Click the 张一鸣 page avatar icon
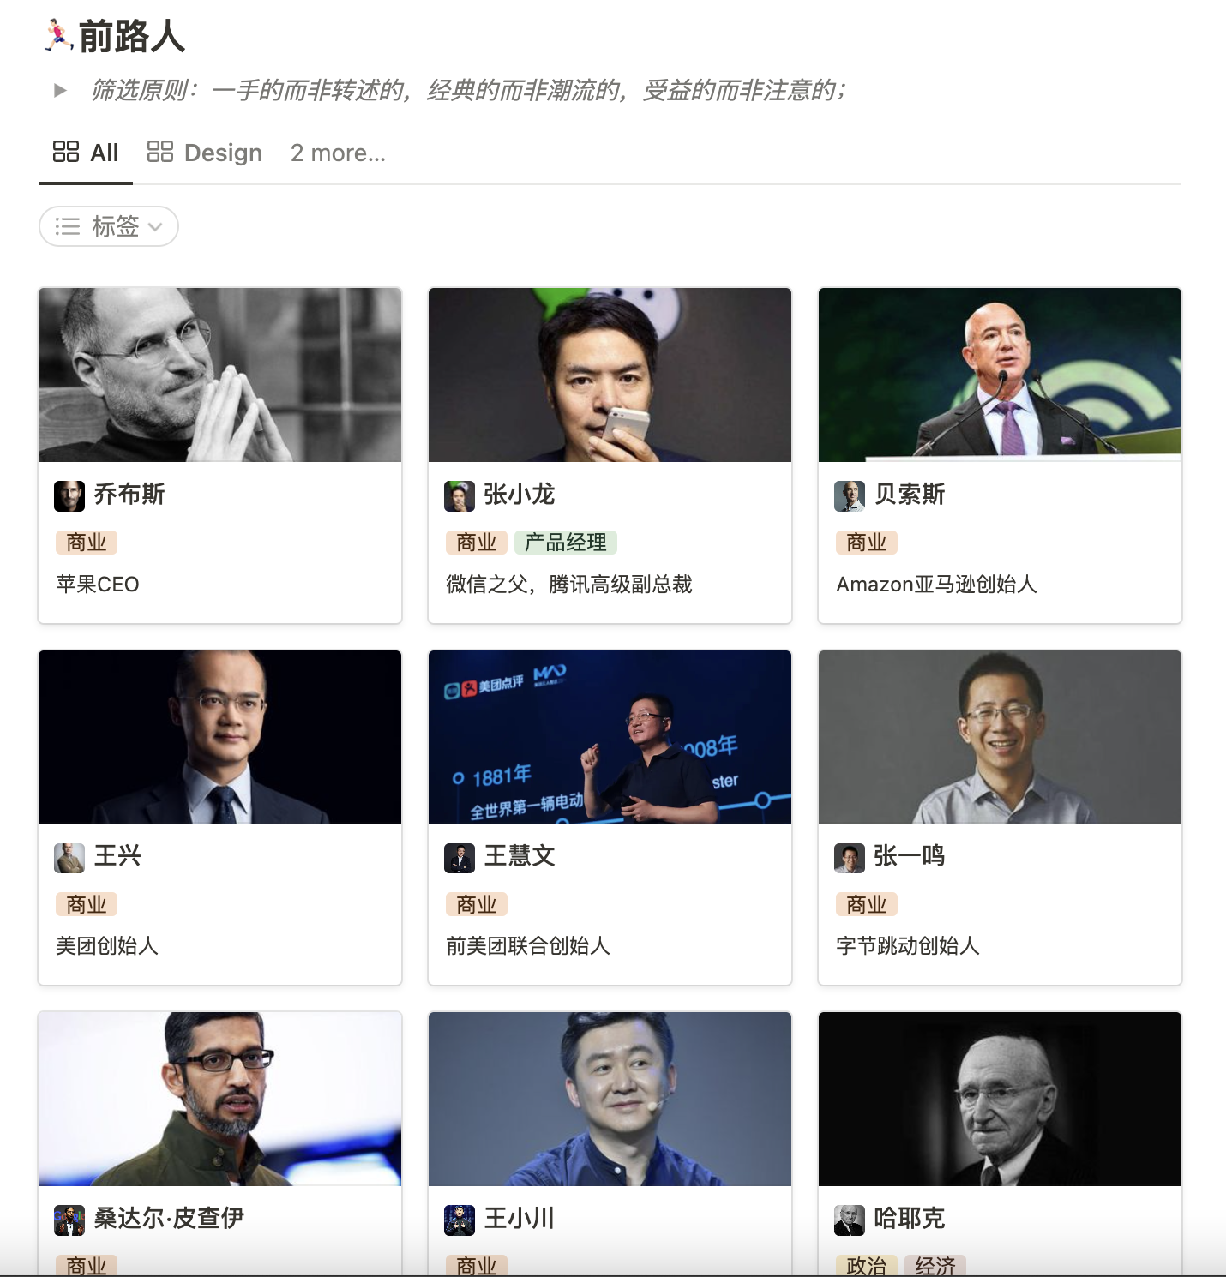 coord(850,858)
